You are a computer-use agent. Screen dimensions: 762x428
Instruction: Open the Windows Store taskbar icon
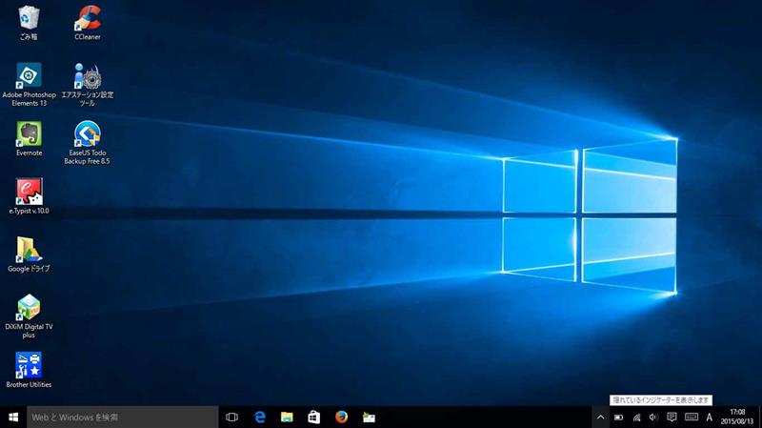coord(314,418)
